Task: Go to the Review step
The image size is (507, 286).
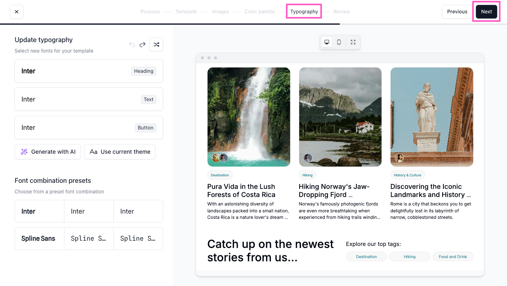Action: [341, 12]
